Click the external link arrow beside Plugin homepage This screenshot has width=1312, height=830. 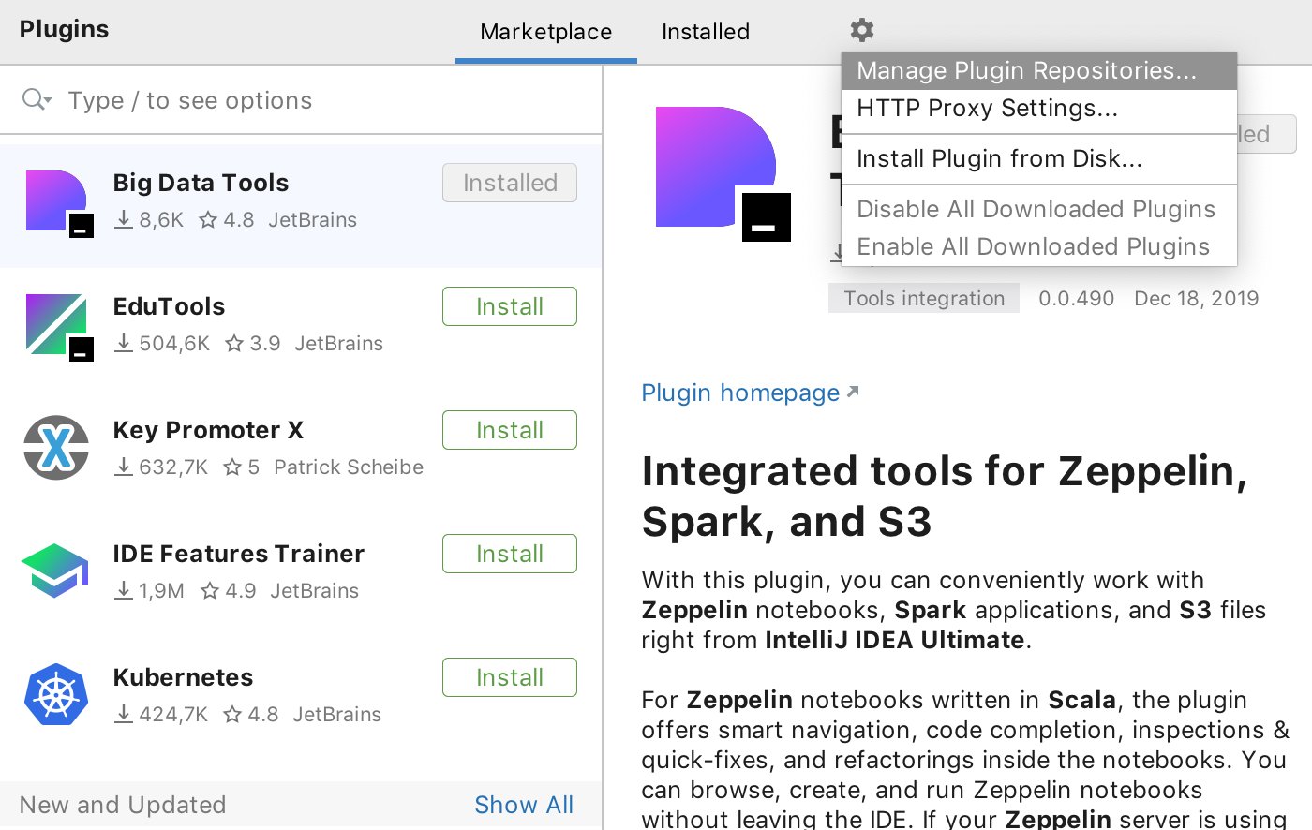[852, 392]
